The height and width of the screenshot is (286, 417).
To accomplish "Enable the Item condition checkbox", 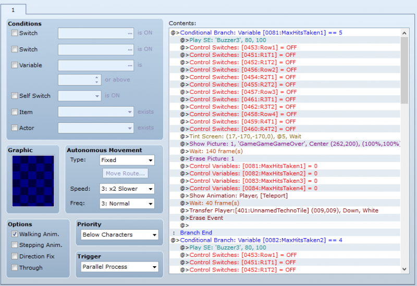I will click(15, 112).
